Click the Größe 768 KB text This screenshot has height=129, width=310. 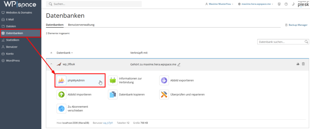point(140,123)
